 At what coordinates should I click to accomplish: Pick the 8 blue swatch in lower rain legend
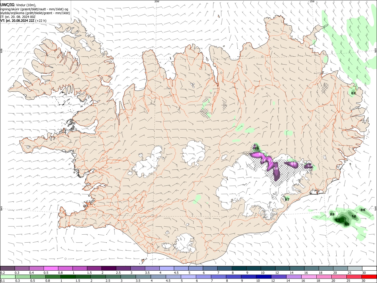[x=233, y=277]
